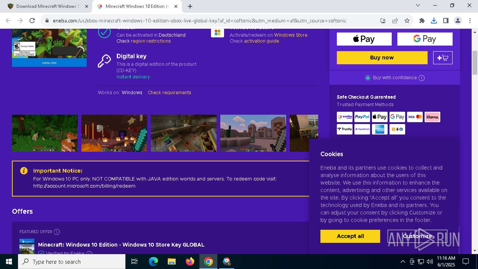Viewport: 478px width, 269px height.
Task: Open the desert village screenshot thumbnail
Action: pyautogui.click(x=253, y=133)
